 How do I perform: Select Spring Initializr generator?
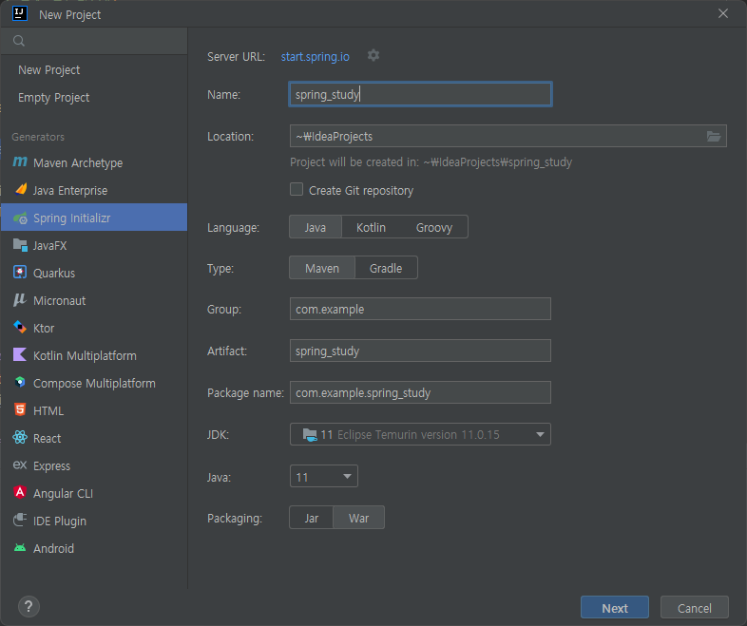(x=94, y=218)
